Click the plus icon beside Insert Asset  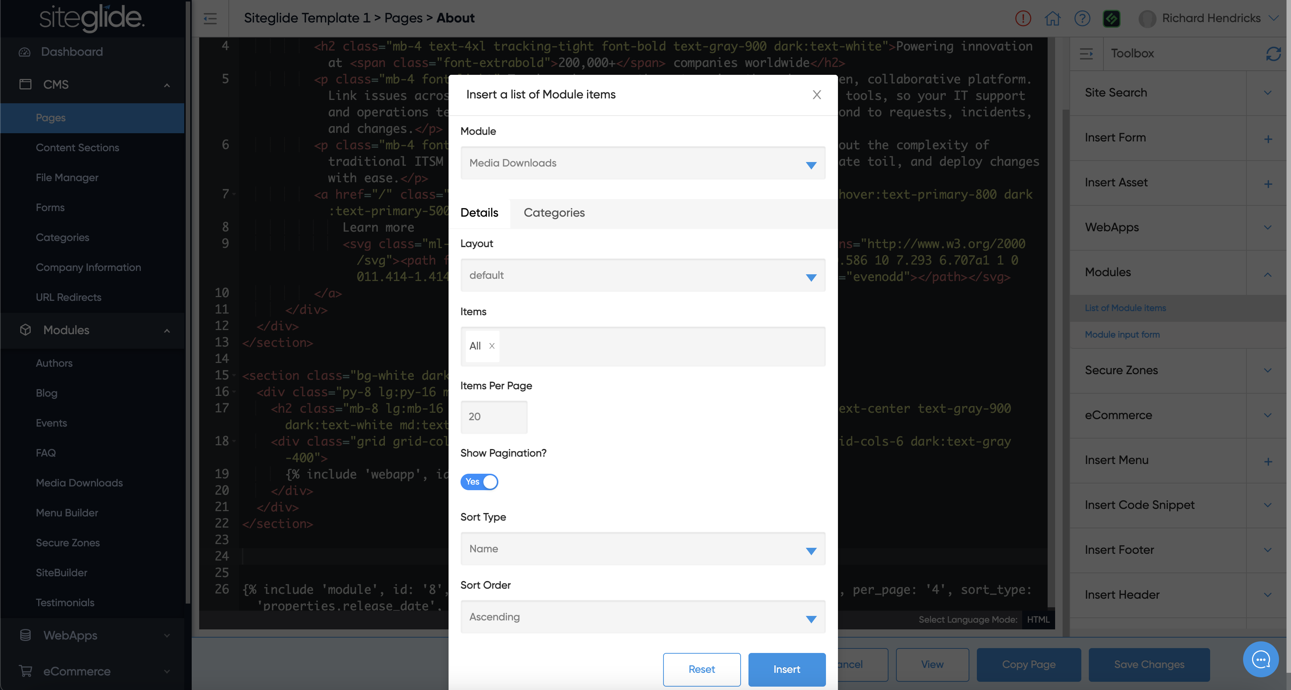(x=1267, y=184)
